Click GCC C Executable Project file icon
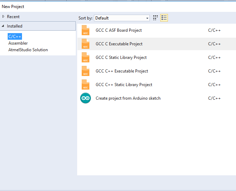Image resolution: width=236 pixels, height=191 pixels. (x=86, y=44)
